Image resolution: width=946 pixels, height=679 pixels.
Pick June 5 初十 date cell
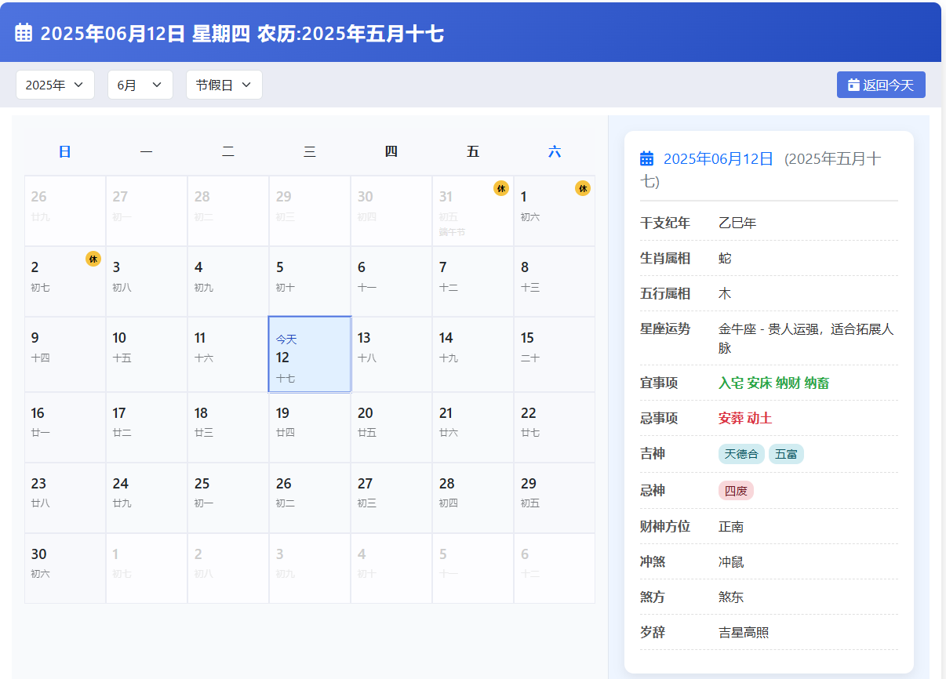tap(310, 281)
